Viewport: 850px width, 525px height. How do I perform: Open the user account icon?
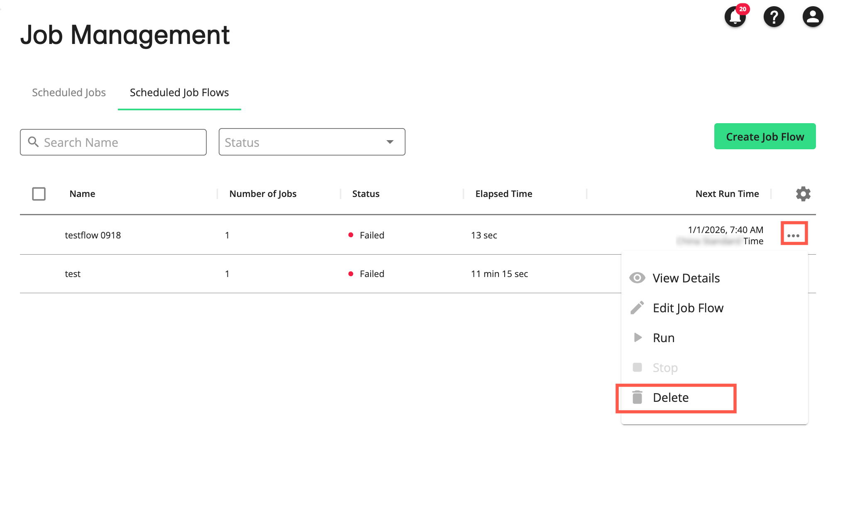pos(812,17)
